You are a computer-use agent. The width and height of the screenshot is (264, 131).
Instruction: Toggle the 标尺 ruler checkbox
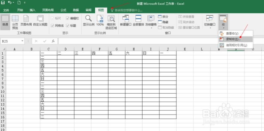pyautogui.click(x=52, y=18)
